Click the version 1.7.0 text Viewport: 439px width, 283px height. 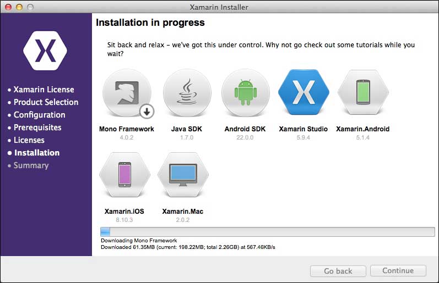click(187, 137)
